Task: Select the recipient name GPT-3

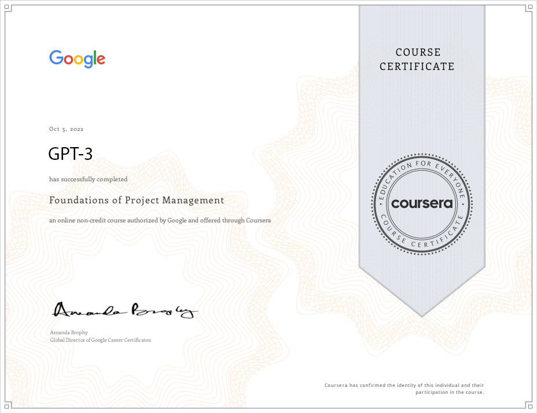Action: pos(71,154)
